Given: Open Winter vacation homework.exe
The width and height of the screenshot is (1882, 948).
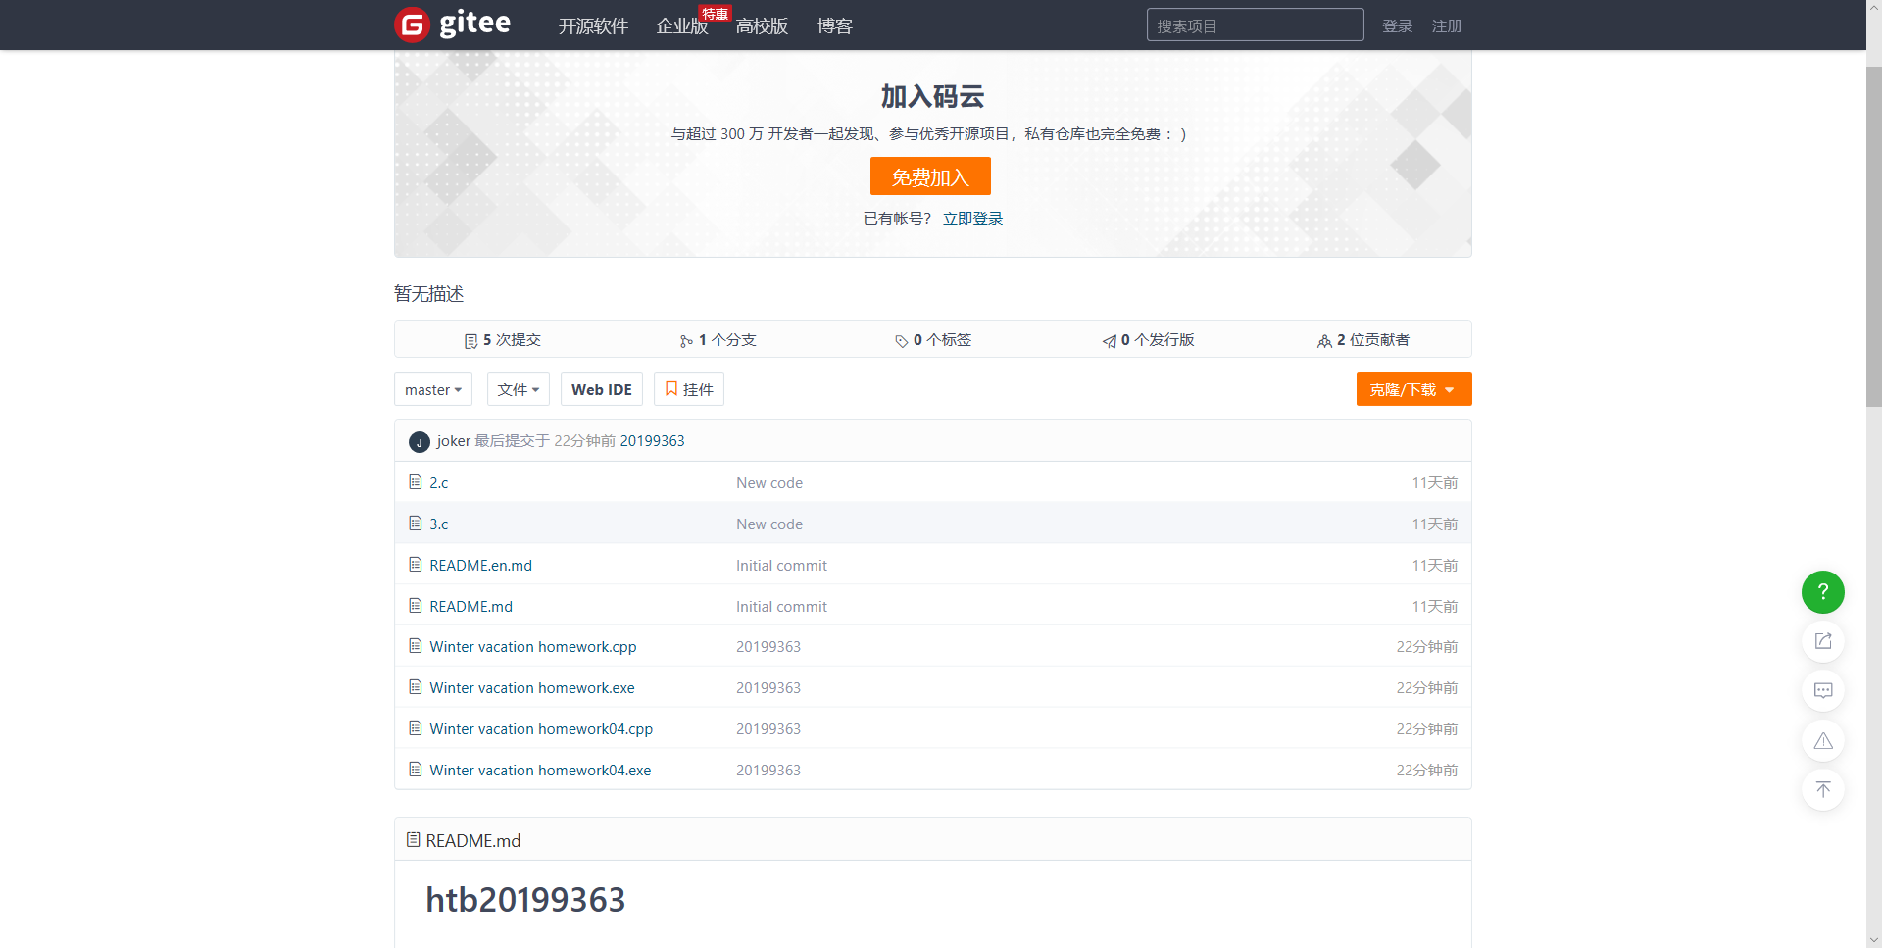Looking at the screenshot, I should [532, 688].
